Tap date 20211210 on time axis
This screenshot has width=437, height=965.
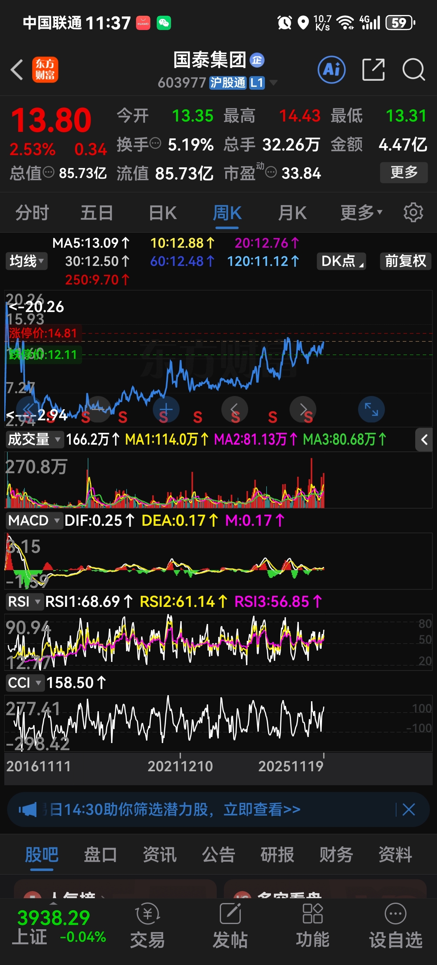180,766
